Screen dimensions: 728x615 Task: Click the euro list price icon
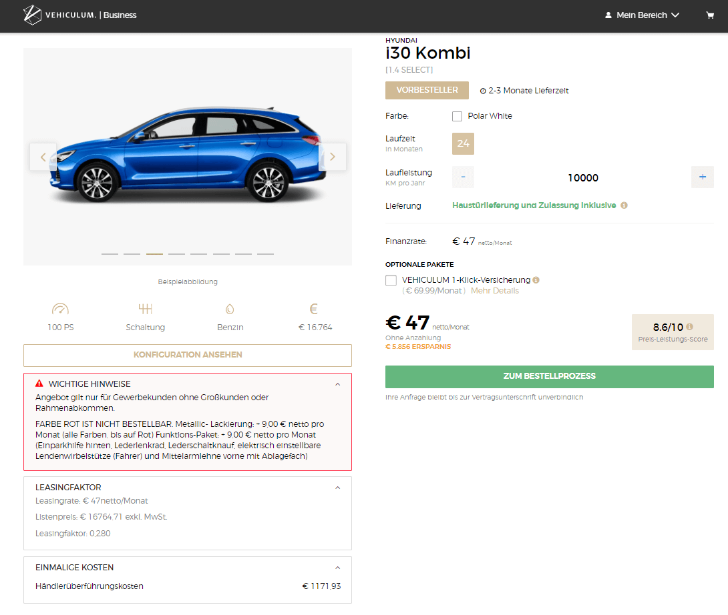[x=314, y=309]
